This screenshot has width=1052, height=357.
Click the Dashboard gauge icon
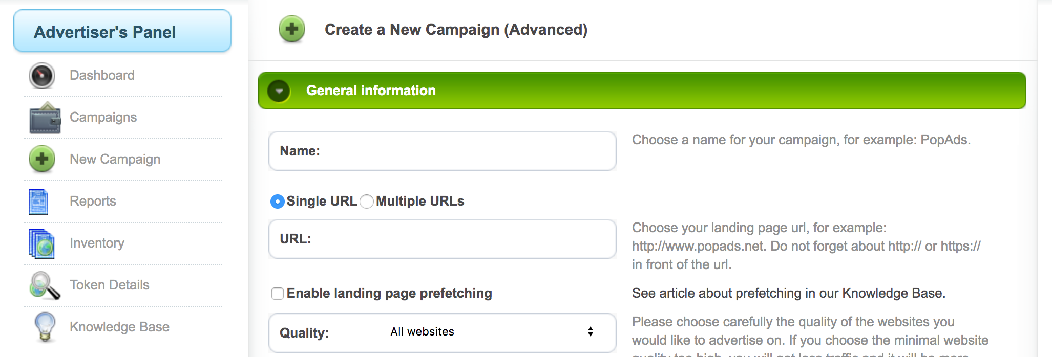pyautogui.click(x=42, y=76)
